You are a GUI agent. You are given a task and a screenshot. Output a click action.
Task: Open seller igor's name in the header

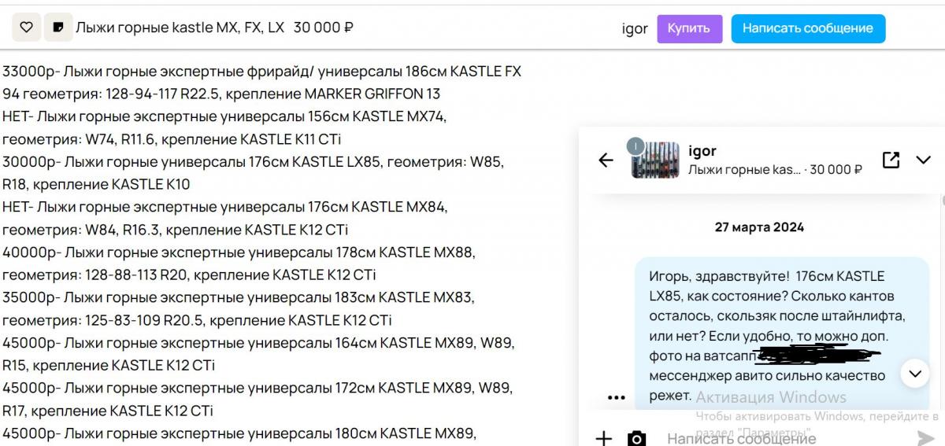[635, 28]
